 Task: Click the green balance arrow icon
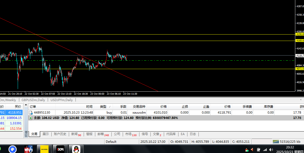point(31,118)
